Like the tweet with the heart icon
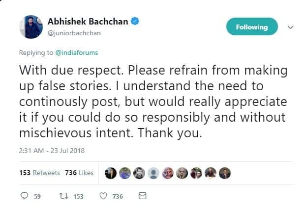 pyautogui.click(x=103, y=196)
